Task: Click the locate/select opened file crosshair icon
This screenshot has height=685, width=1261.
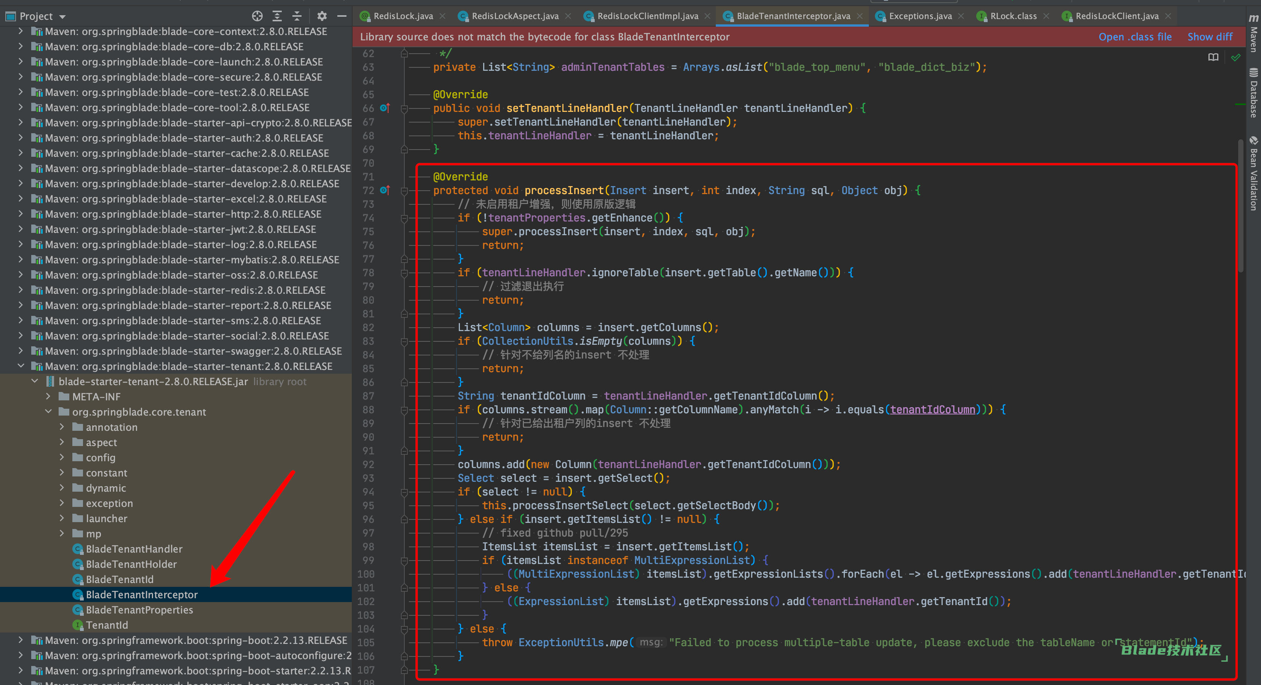Action: tap(257, 16)
